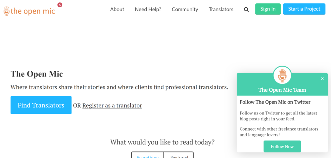Open the Community menu
Screen dimensions: 331x158
[x=185, y=10]
